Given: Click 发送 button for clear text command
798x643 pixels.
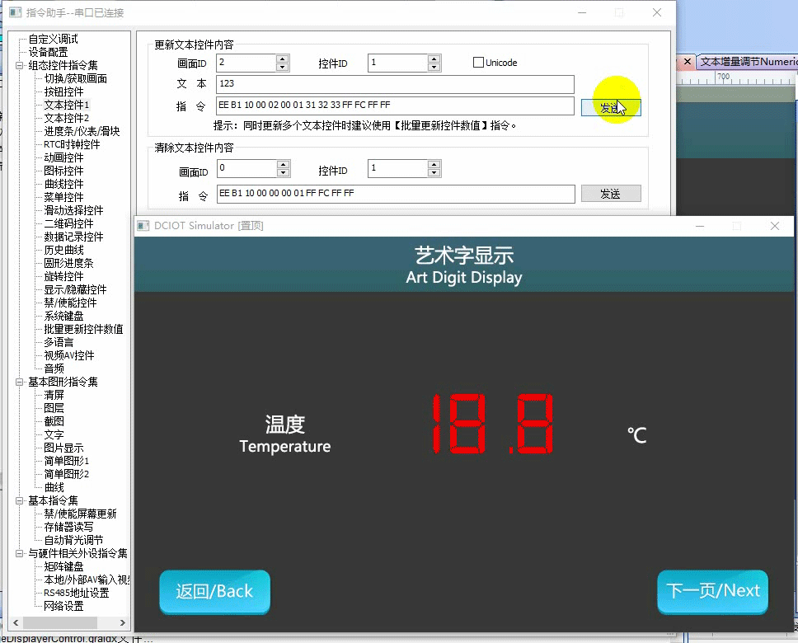Looking at the screenshot, I should [611, 194].
